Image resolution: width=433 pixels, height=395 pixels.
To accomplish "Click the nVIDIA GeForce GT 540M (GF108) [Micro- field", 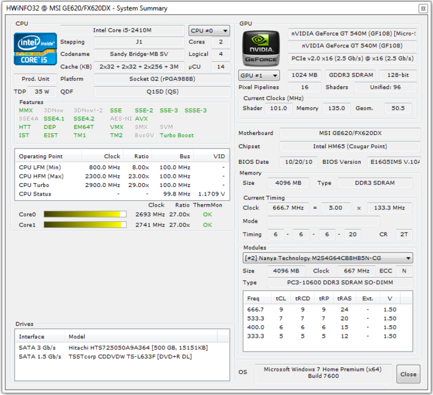I will (x=353, y=34).
